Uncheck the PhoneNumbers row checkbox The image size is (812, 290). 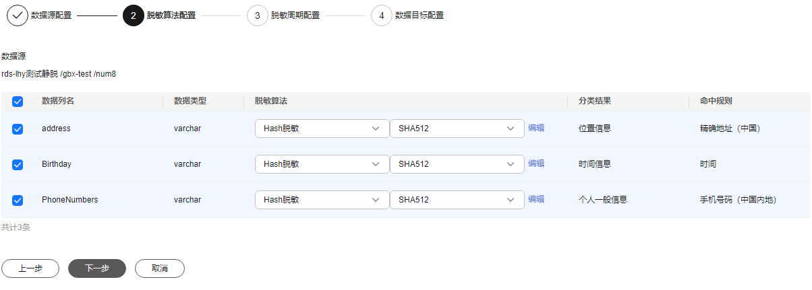point(18,200)
